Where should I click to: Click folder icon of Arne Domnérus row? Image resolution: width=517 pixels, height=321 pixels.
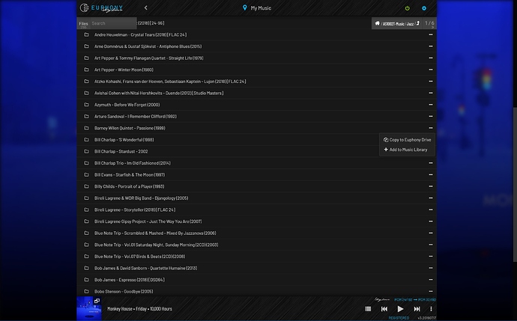click(86, 46)
